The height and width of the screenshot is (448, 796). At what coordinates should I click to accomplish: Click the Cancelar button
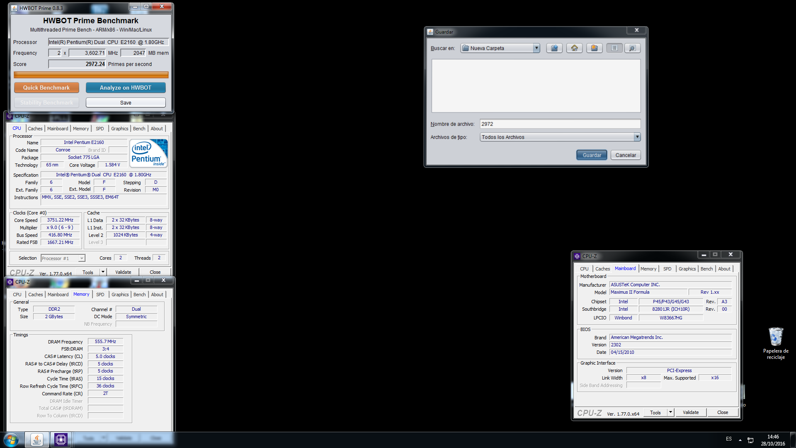pos(626,155)
